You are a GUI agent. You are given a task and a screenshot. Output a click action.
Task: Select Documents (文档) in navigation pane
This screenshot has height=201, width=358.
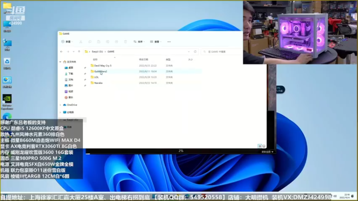pyautogui.click(x=69, y=80)
